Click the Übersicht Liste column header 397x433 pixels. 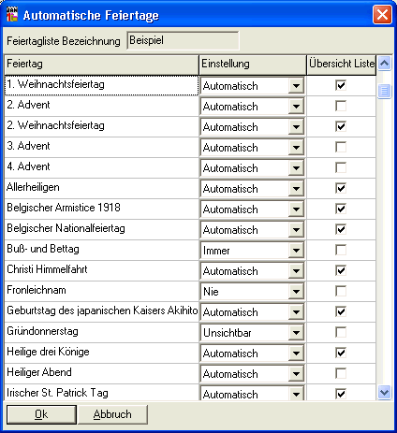(x=341, y=65)
